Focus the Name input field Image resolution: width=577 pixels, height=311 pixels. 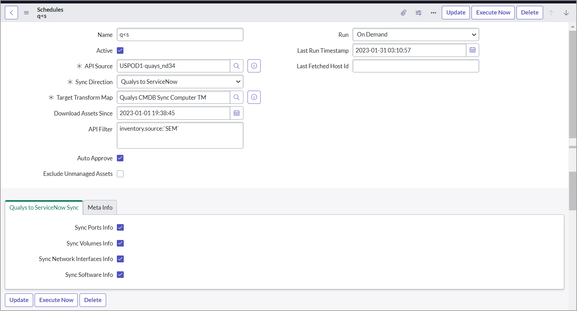180,34
